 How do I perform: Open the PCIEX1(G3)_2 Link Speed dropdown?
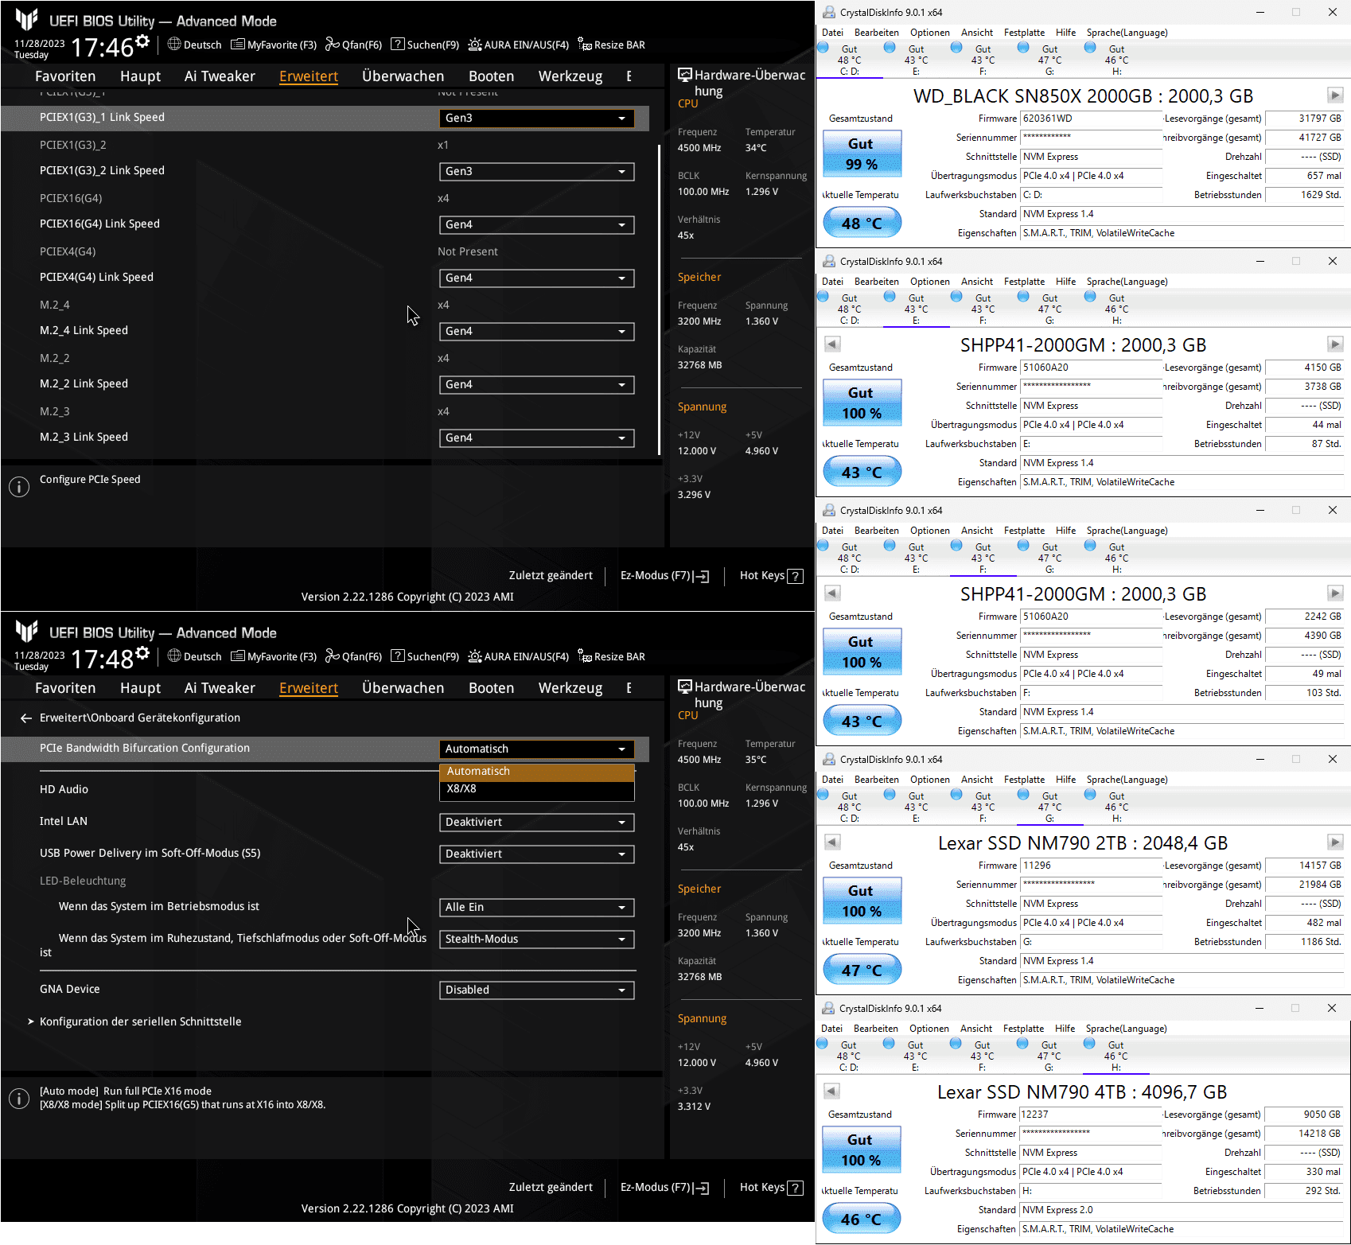tap(537, 171)
